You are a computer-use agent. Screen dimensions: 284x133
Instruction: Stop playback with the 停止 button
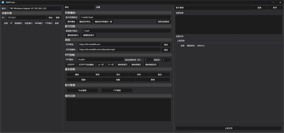point(118,75)
